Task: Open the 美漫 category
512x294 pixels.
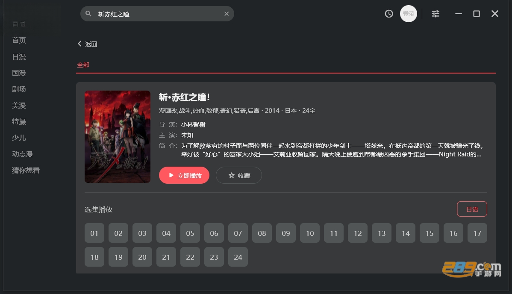Action: pyautogui.click(x=19, y=106)
